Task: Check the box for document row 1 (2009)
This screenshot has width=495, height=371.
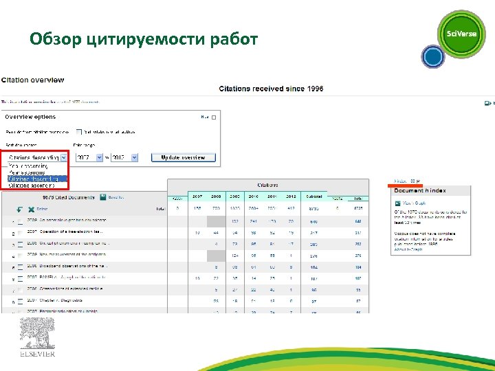Action: [x=20, y=222]
